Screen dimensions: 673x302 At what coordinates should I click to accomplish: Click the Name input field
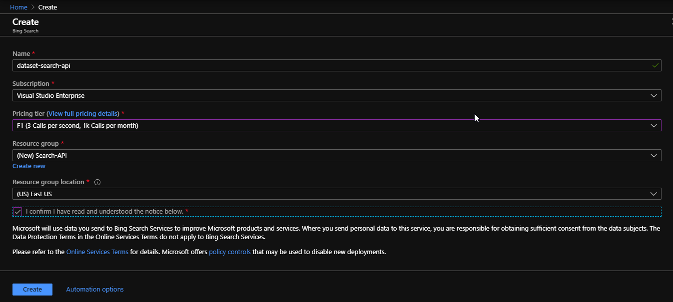pyautogui.click(x=337, y=65)
